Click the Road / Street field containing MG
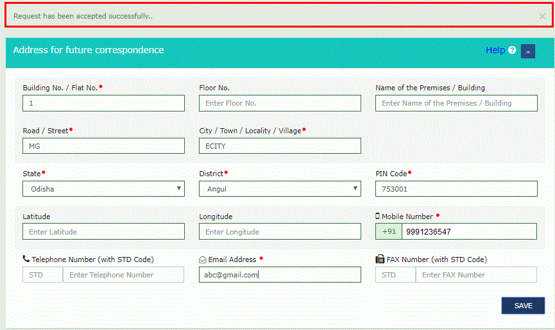 (x=103, y=146)
